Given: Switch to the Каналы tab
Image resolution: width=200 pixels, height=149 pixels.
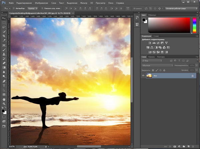Looking at the screenshot, I should [x=151, y=57].
